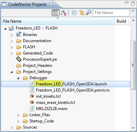The image size is (137, 132).
Task: Select Project_Settings label
Action: tap(37, 72)
